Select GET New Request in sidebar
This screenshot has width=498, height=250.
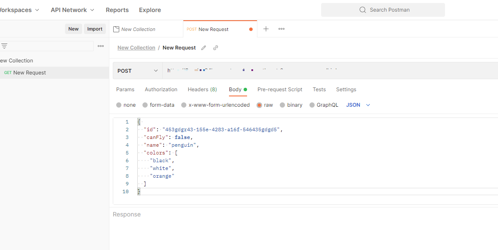[x=54, y=73]
